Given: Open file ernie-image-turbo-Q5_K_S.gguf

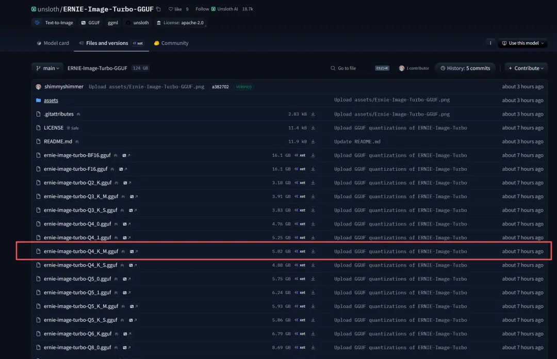Looking at the screenshot, I should click(x=80, y=320).
